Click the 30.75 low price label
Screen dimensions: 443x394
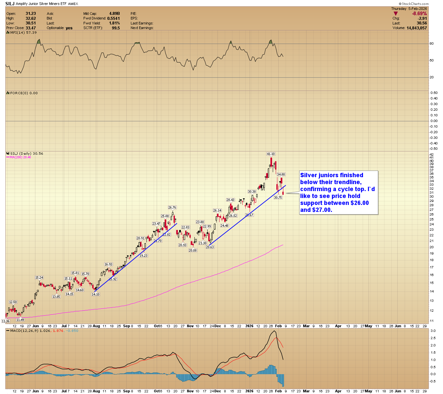278,197
